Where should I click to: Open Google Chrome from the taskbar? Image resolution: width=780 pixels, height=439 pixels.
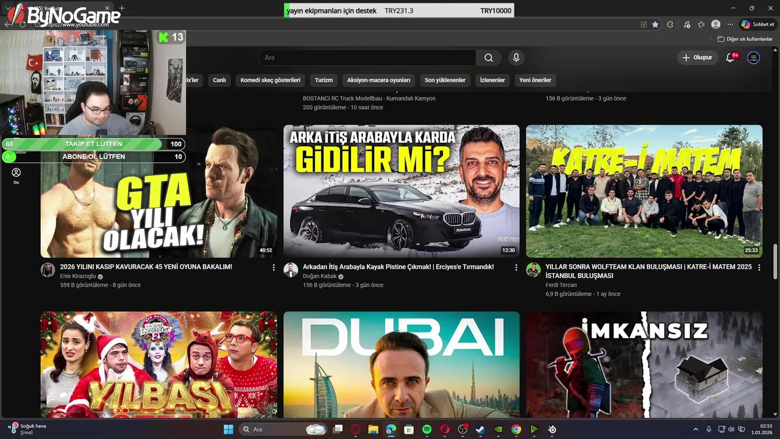click(516, 429)
